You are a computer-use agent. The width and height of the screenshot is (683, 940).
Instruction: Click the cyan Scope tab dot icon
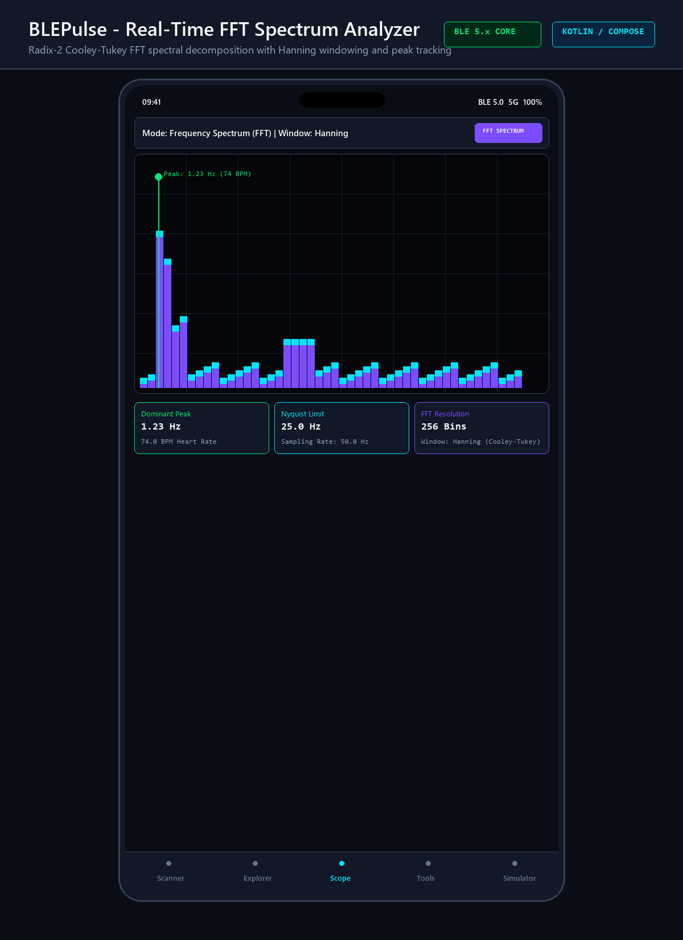[341, 863]
